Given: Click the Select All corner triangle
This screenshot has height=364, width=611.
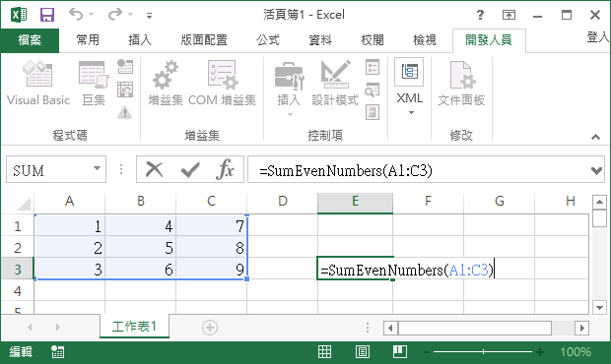Looking at the screenshot, I should tap(24, 204).
